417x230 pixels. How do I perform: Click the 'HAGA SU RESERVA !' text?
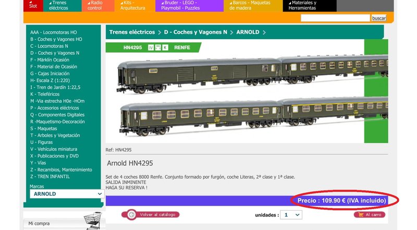click(x=126, y=188)
